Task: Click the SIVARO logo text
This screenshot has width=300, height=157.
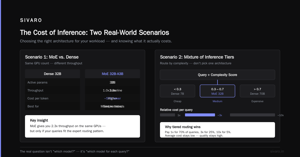Action: [31, 20]
